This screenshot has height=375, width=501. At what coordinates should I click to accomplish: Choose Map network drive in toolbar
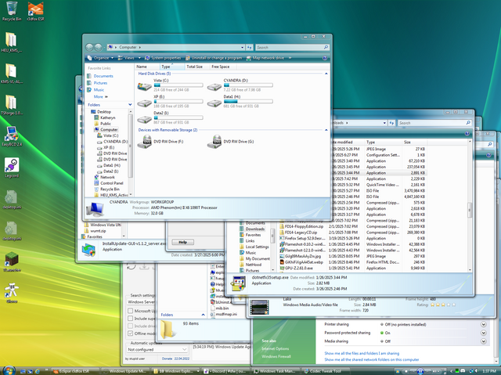coord(268,58)
